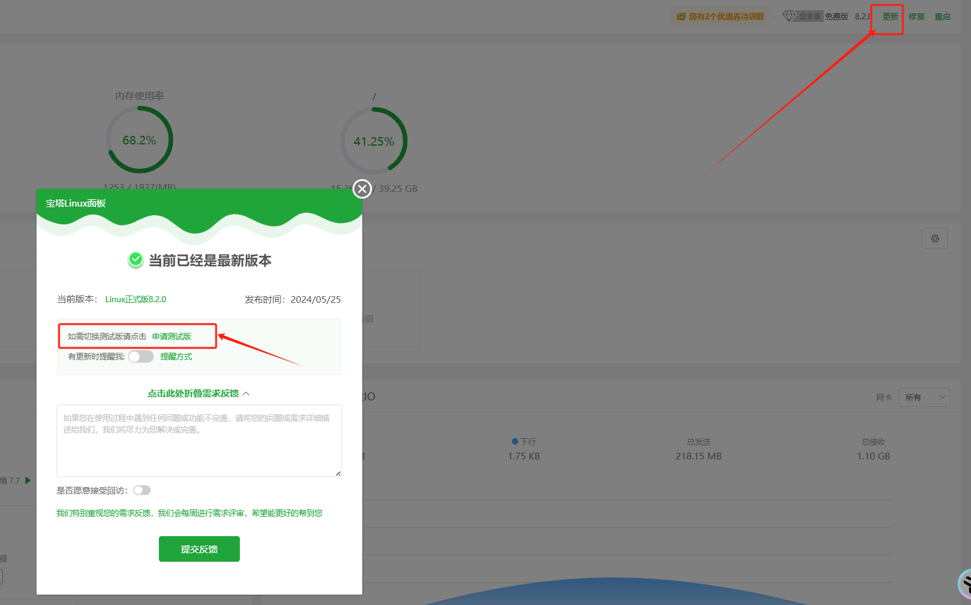Click the 下行 legend dot
The width and height of the screenshot is (971, 605).
click(x=515, y=442)
